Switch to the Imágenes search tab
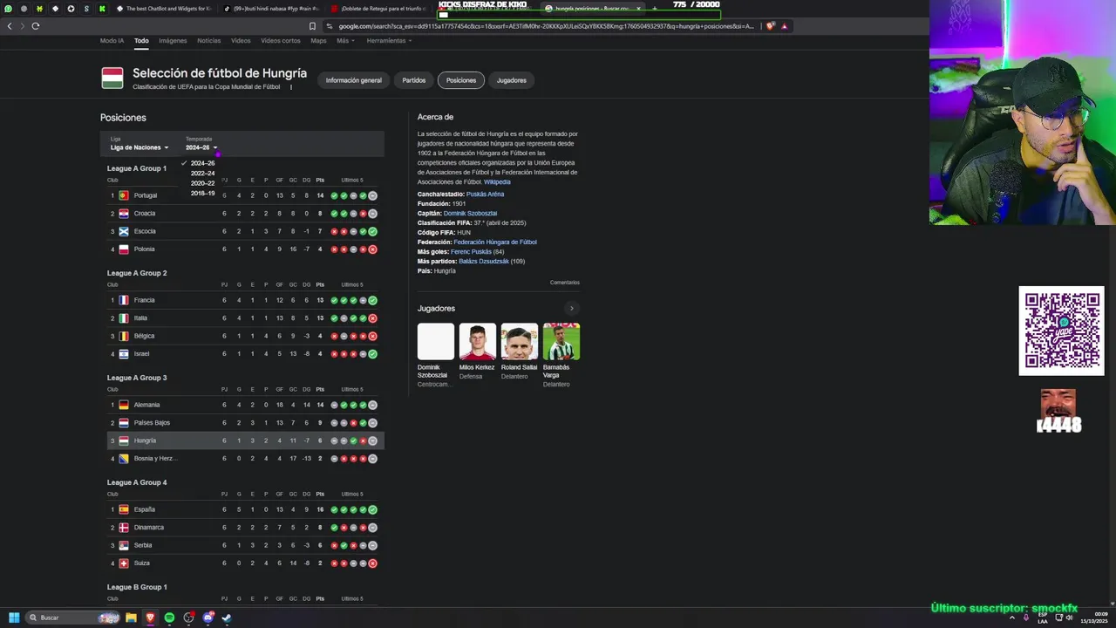The height and width of the screenshot is (628, 1116). pos(173,41)
